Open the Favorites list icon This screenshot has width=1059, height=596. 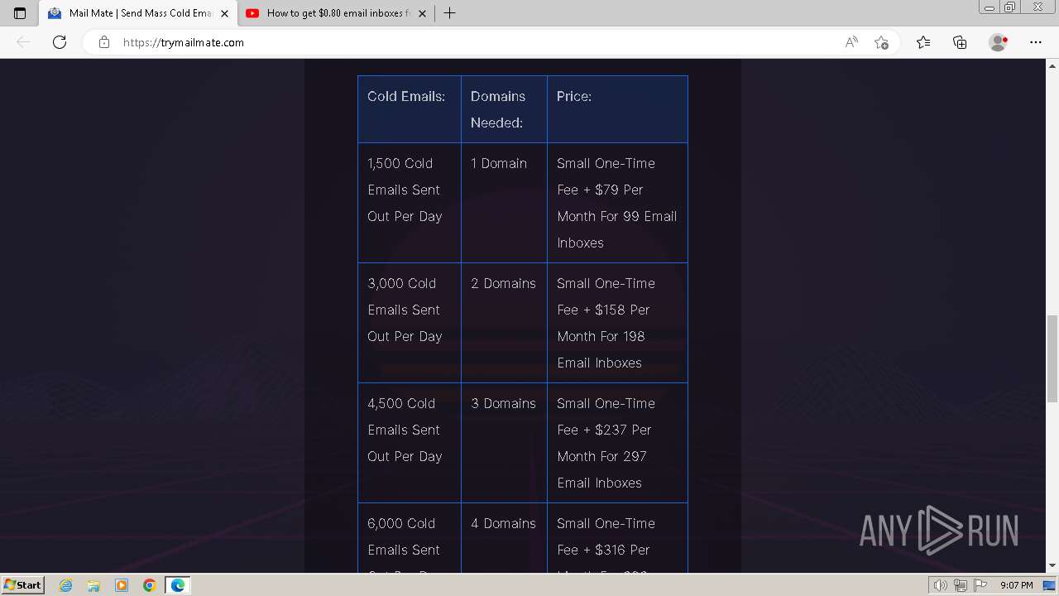[x=923, y=42]
